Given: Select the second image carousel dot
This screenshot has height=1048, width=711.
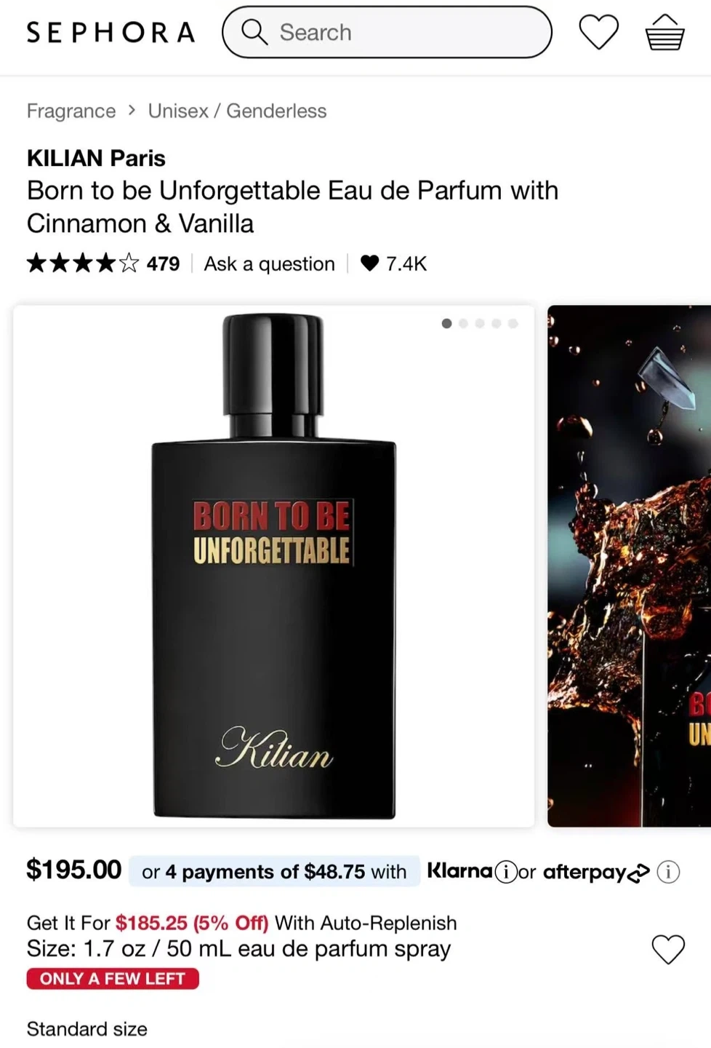Looking at the screenshot, I should point(463,323).
